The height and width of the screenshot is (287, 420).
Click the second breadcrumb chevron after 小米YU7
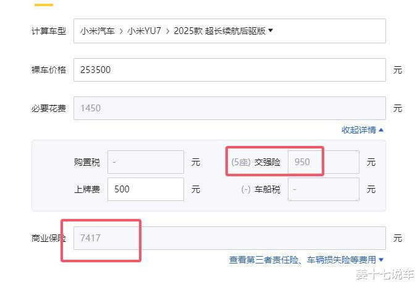coord(167,32)
